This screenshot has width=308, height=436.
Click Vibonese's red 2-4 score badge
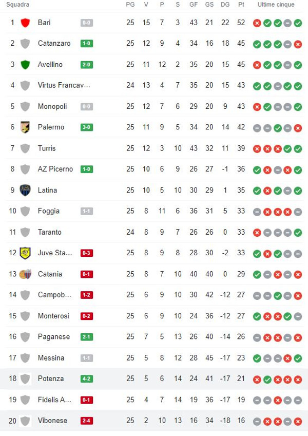86,421
